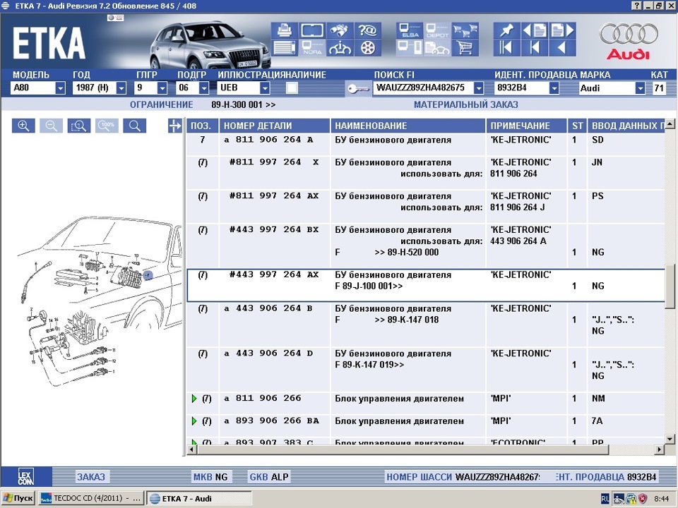The width and height of the screenshot is (678, 508).
Task: Click the DEPOT terminal icon
Action: tap(437, 30)
